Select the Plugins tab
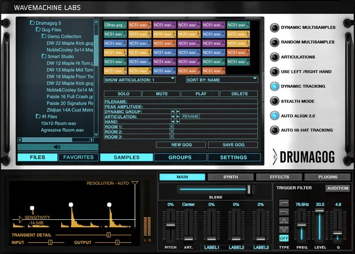Screen dimensions: 355x254 click(x=327, y=177)
